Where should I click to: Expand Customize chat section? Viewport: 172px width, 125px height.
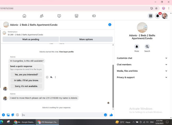coord(142,58)
